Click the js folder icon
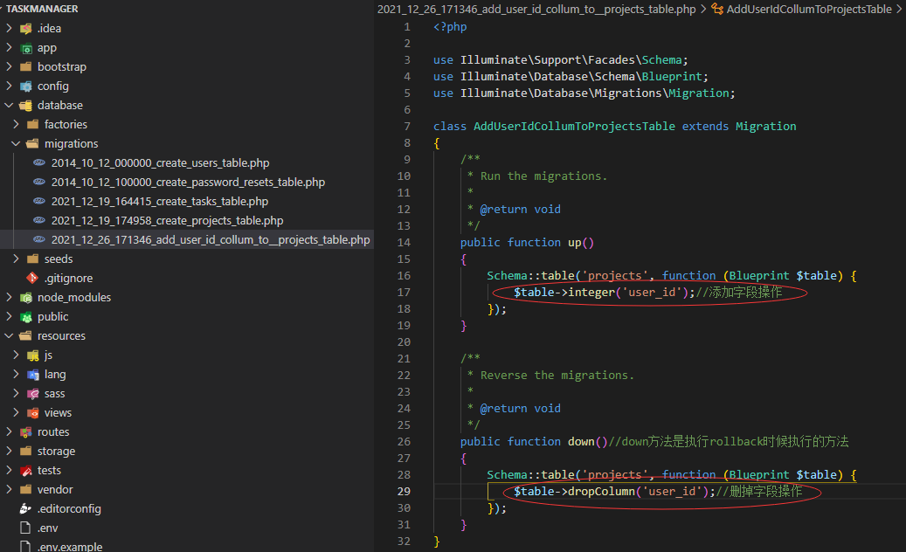This screenshot has height=552, width=906. (33, 355)
